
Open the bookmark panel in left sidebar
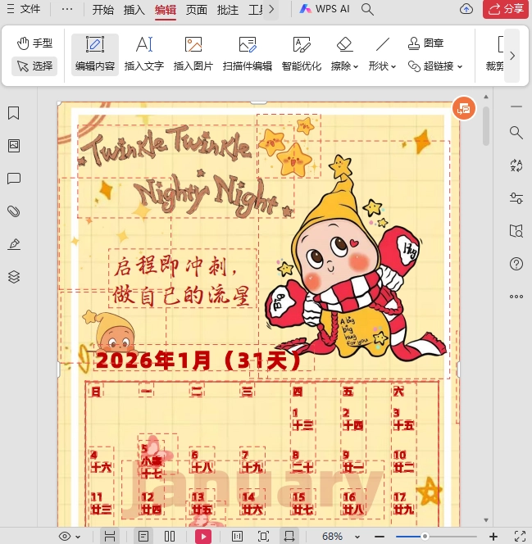coord(14,113)
